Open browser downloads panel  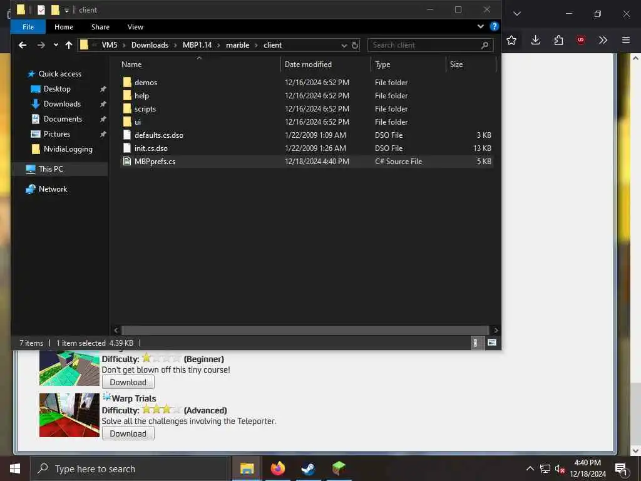[536, 40]
